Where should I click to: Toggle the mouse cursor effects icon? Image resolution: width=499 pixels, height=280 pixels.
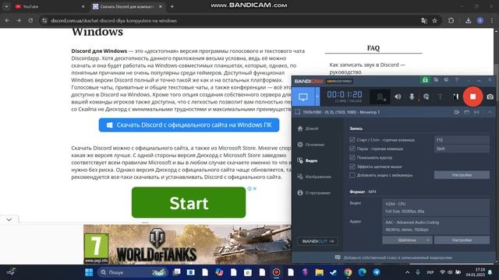coord(426,96)
